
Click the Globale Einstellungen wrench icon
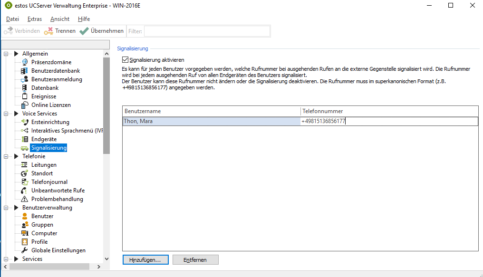pos(25,250)
